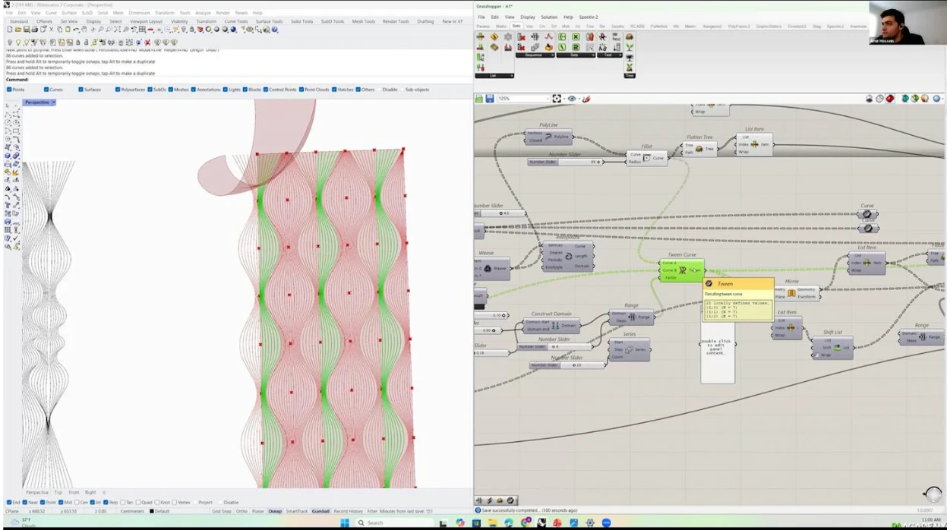
Task: Select the Mirror component on the canvas
Action: coord(791,292)
